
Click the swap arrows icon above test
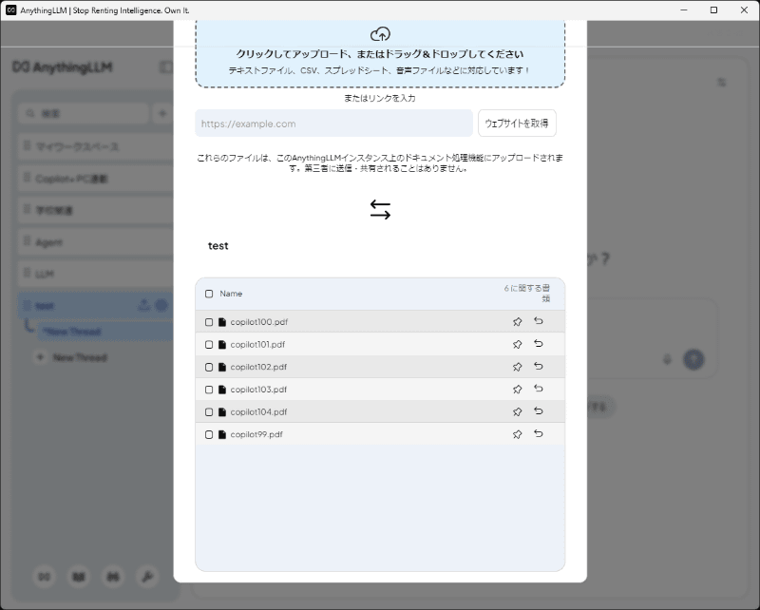click(x=380, y=209)
